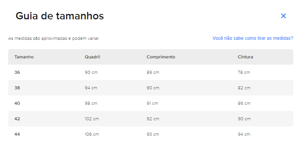Click the 'As medidas são aproximadas' note
Screen dimensions: 303x152
click(x=54, y=38)
